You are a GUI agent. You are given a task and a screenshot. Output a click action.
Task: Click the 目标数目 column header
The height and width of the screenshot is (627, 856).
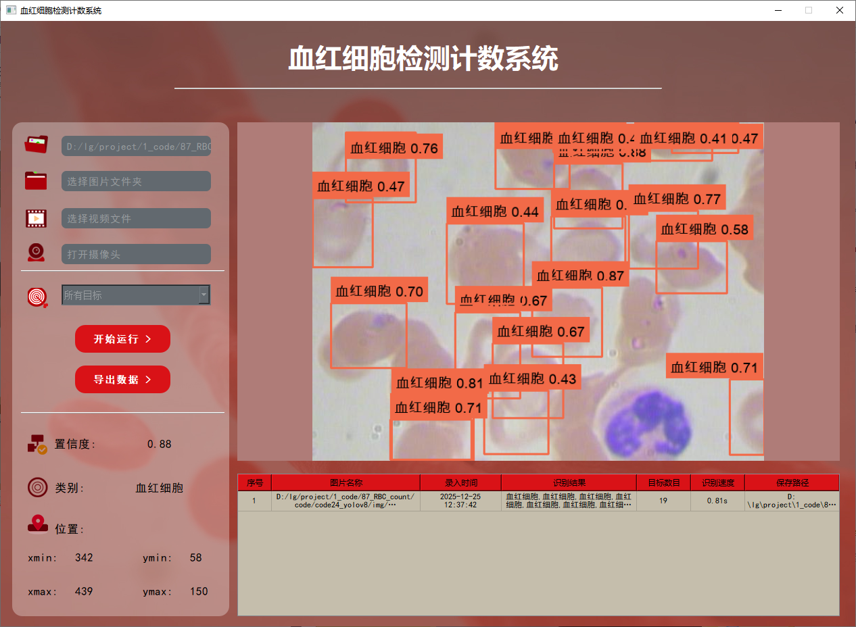(x=663, y=482)
